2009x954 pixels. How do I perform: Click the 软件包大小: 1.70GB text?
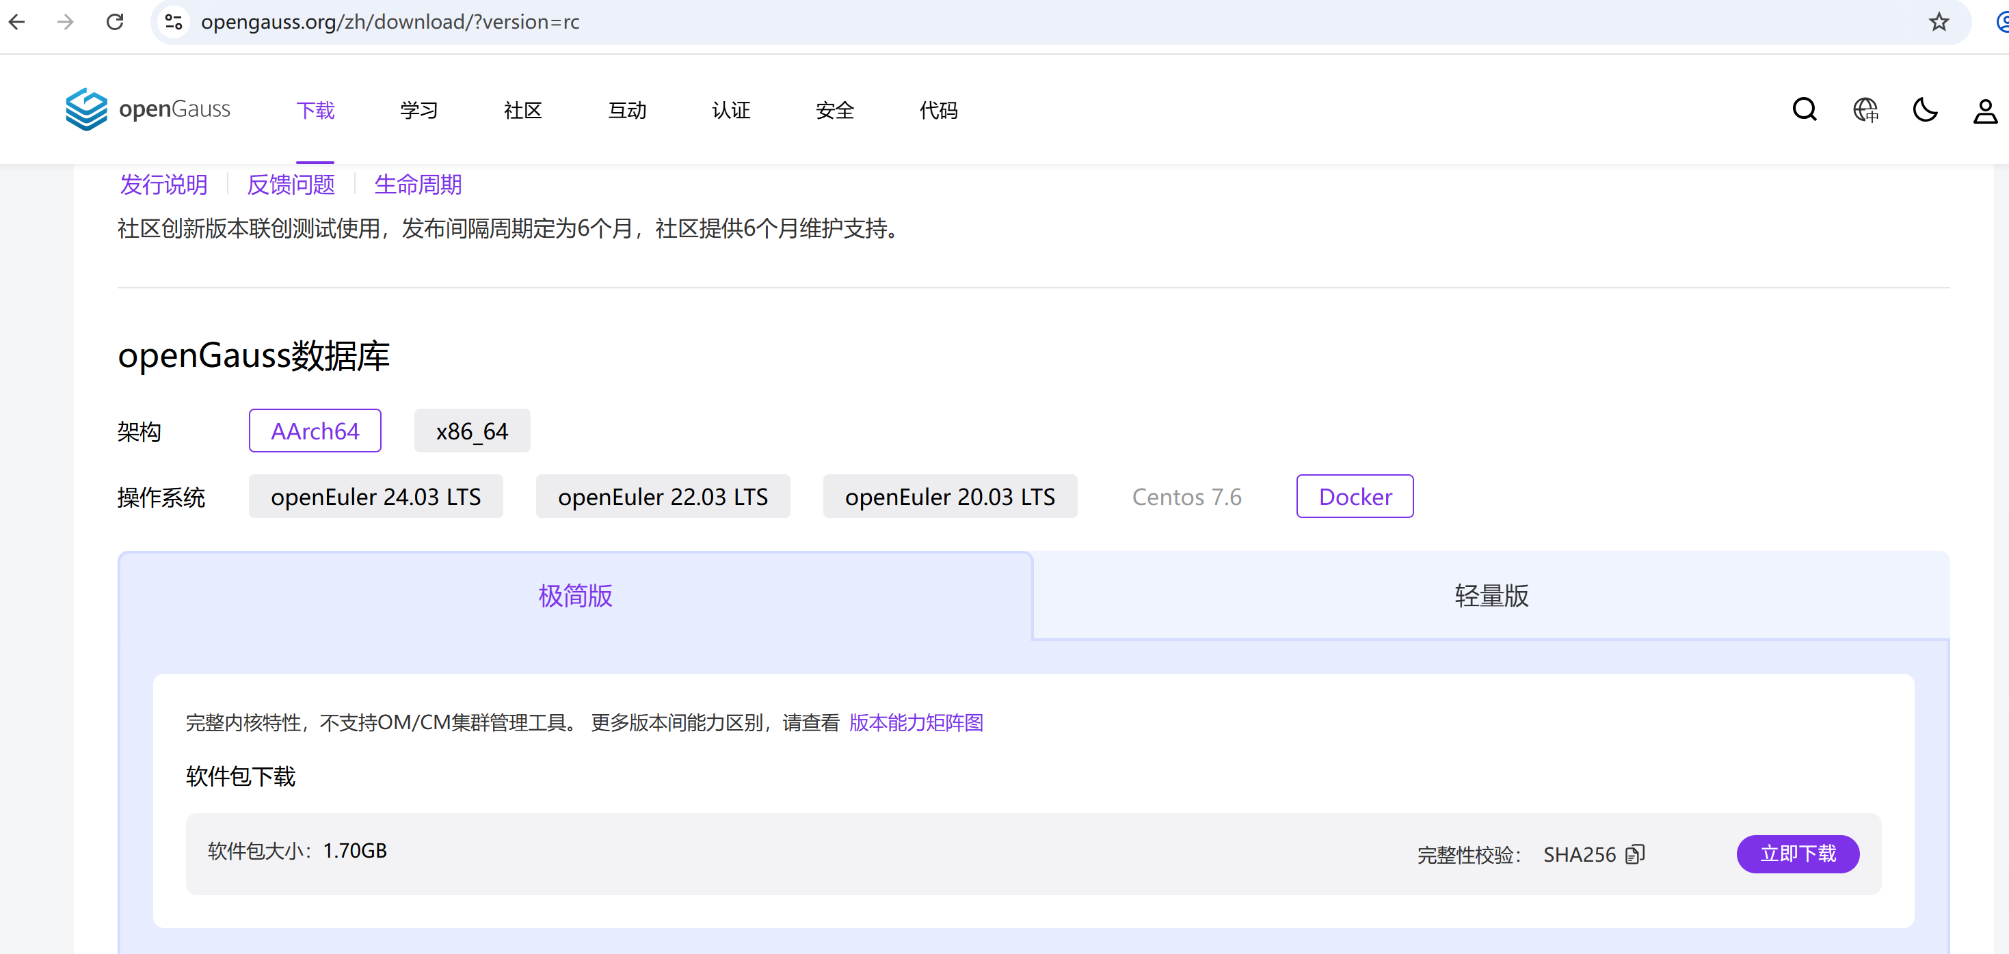(297, 850)
